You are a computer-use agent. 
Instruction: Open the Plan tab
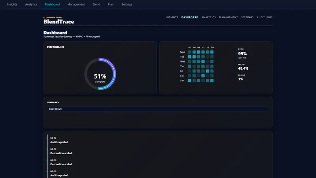pyautogui.click(x=111, y=4)
